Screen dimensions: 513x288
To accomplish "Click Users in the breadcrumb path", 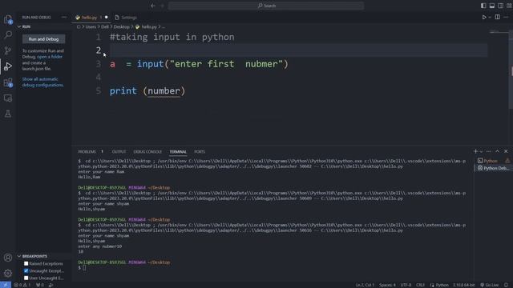I will [91, 27].
